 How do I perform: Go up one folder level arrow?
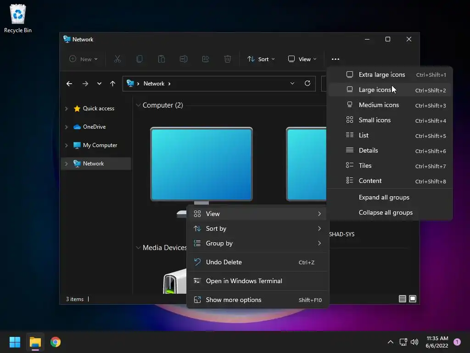tap(113, 84)
